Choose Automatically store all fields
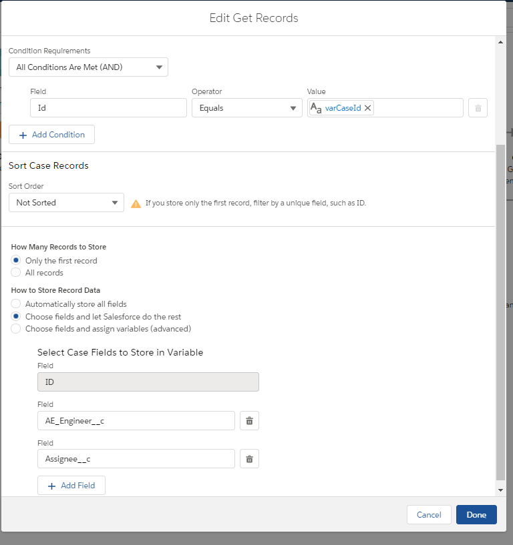This screenshot has height=545, width=513. coord(16,304)
